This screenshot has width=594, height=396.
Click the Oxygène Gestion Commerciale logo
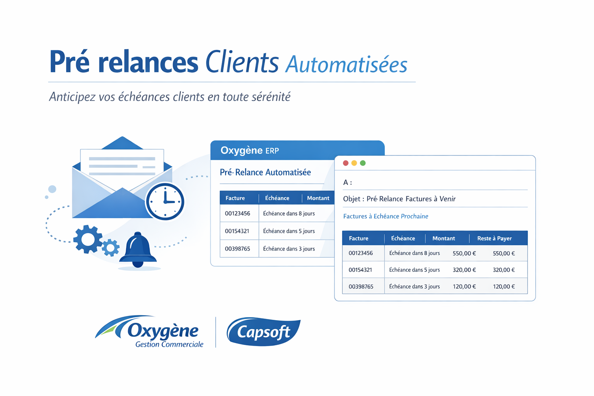tap(151, 332)
